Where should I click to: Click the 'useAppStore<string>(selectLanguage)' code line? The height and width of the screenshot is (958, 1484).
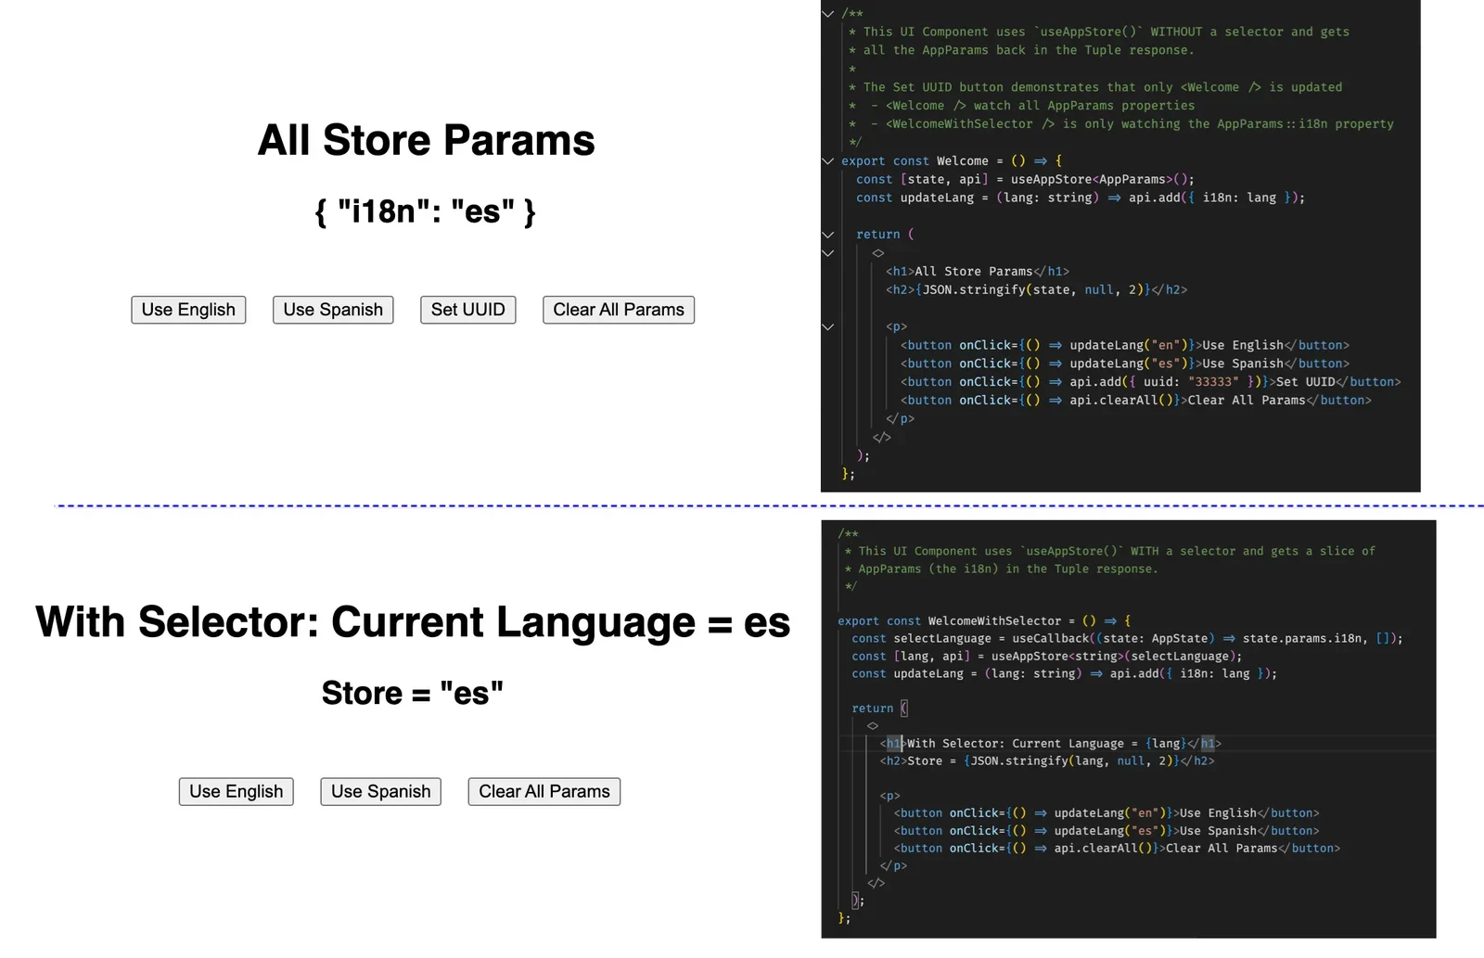1047,656
